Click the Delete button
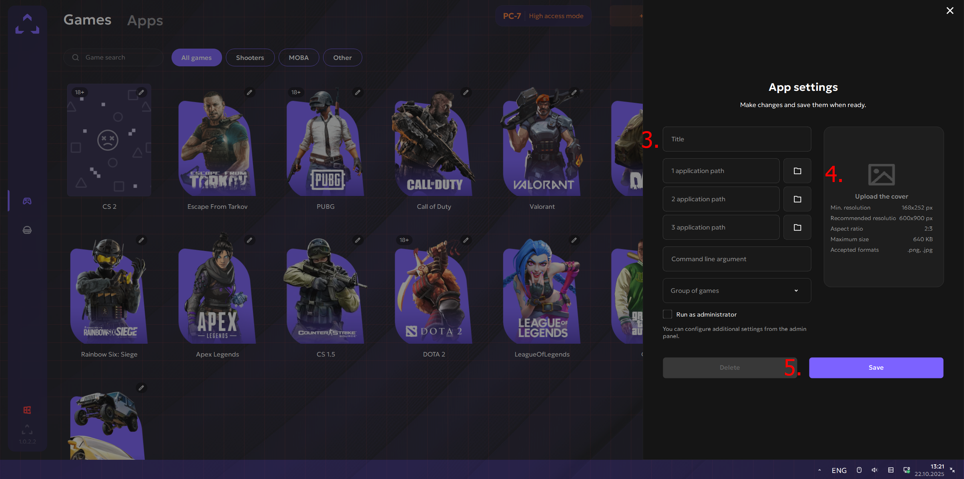The height and width of the screenshot is (479, 964). (x=730, y=368)
